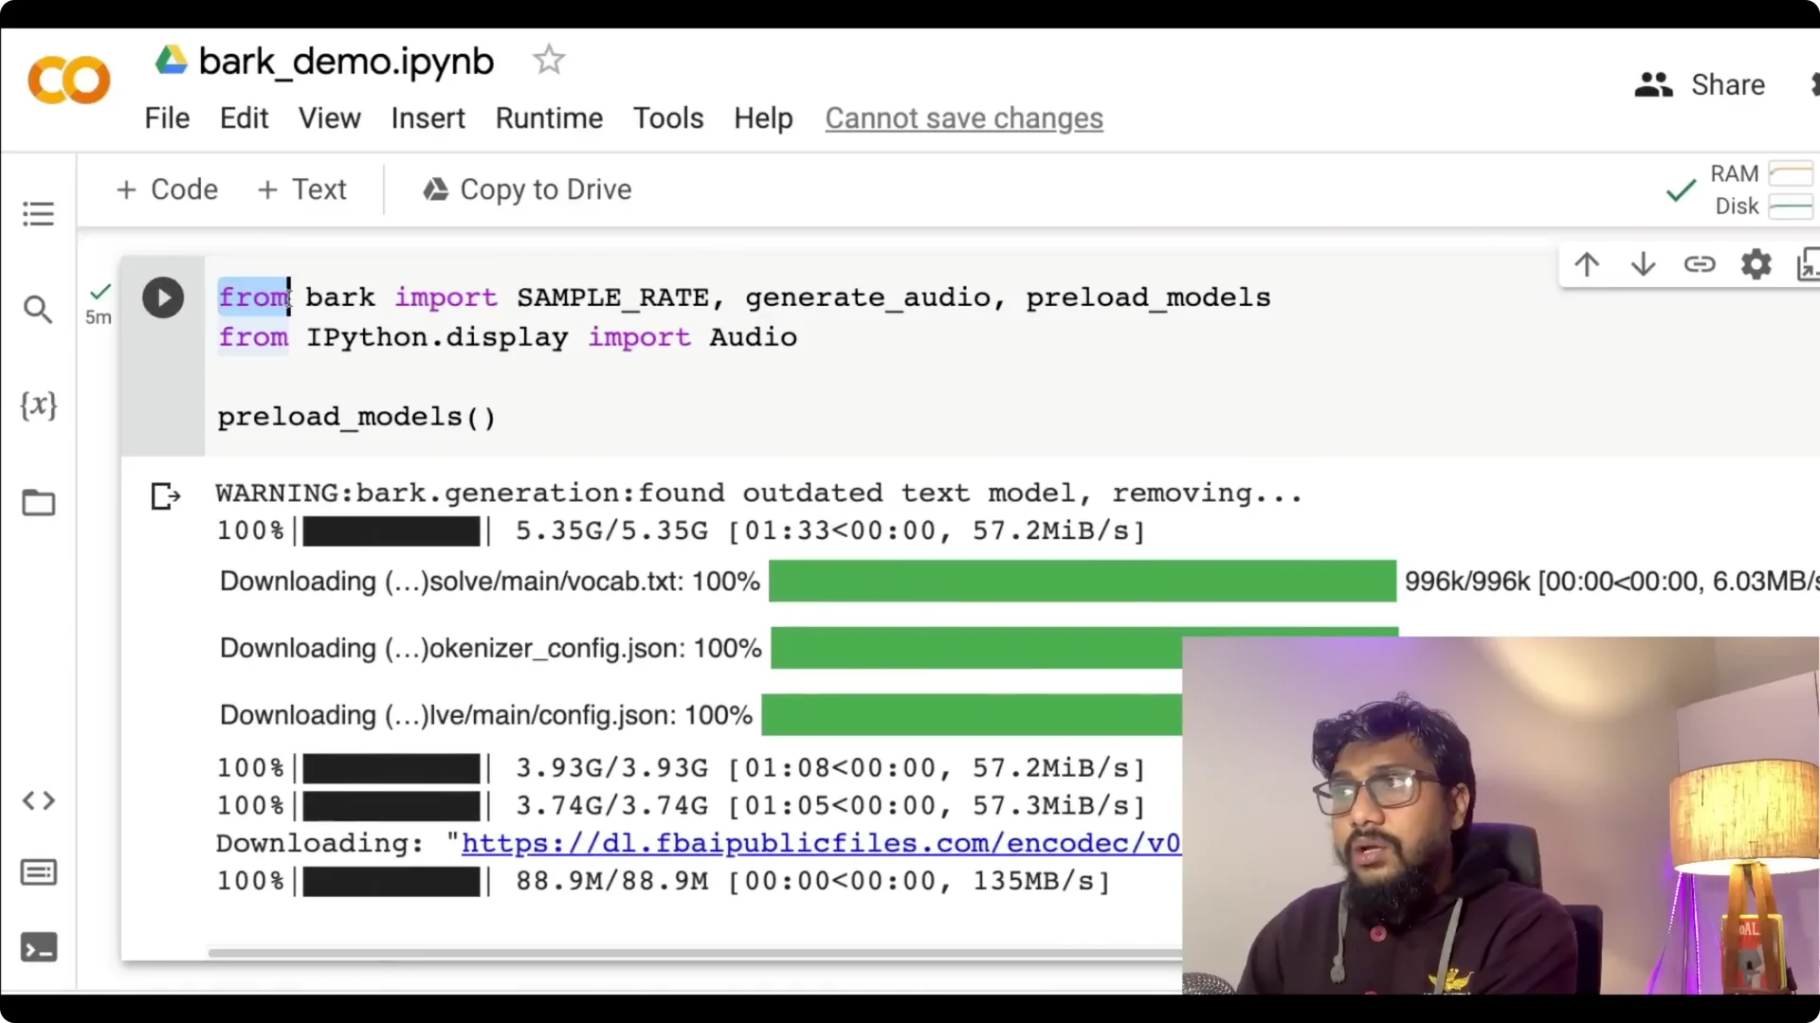Move the current cell down
Screen dimensions: 1820x1023
(1643, 264)
